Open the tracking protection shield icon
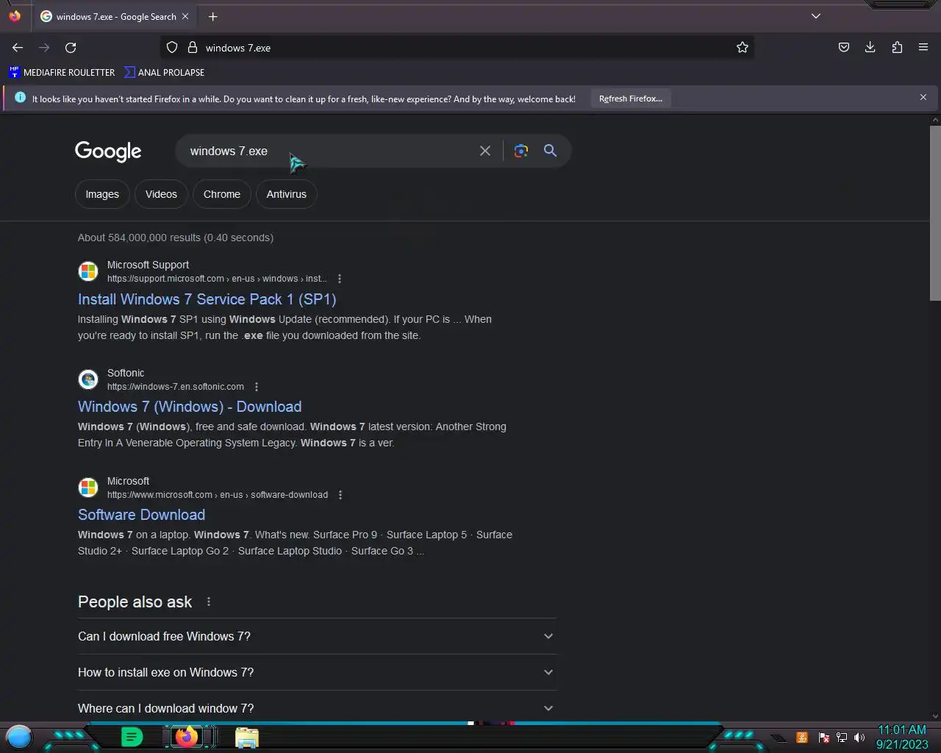Screen dimensions: 941x753 coord(172,48)
